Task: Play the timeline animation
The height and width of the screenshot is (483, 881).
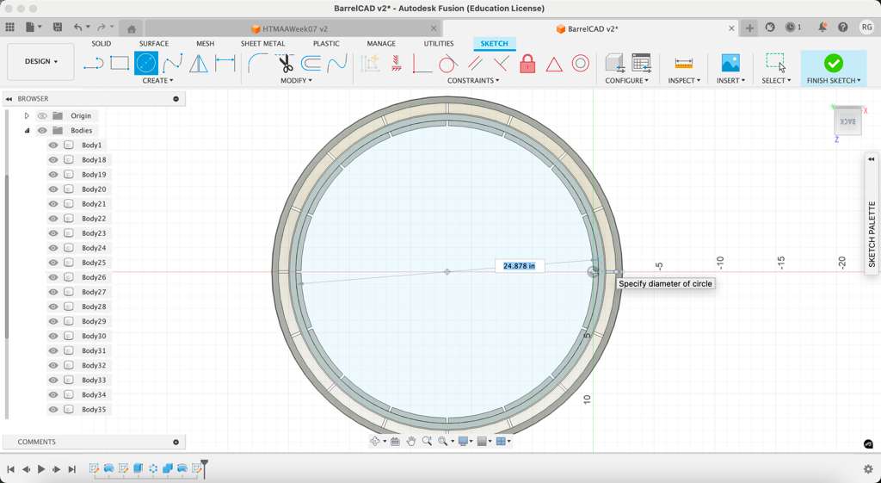Action: tap(41, 469)
